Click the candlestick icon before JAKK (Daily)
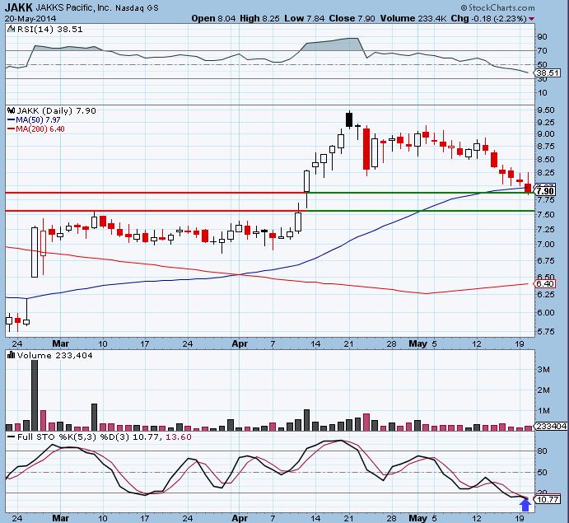569x523 pixels. point(12,110)
